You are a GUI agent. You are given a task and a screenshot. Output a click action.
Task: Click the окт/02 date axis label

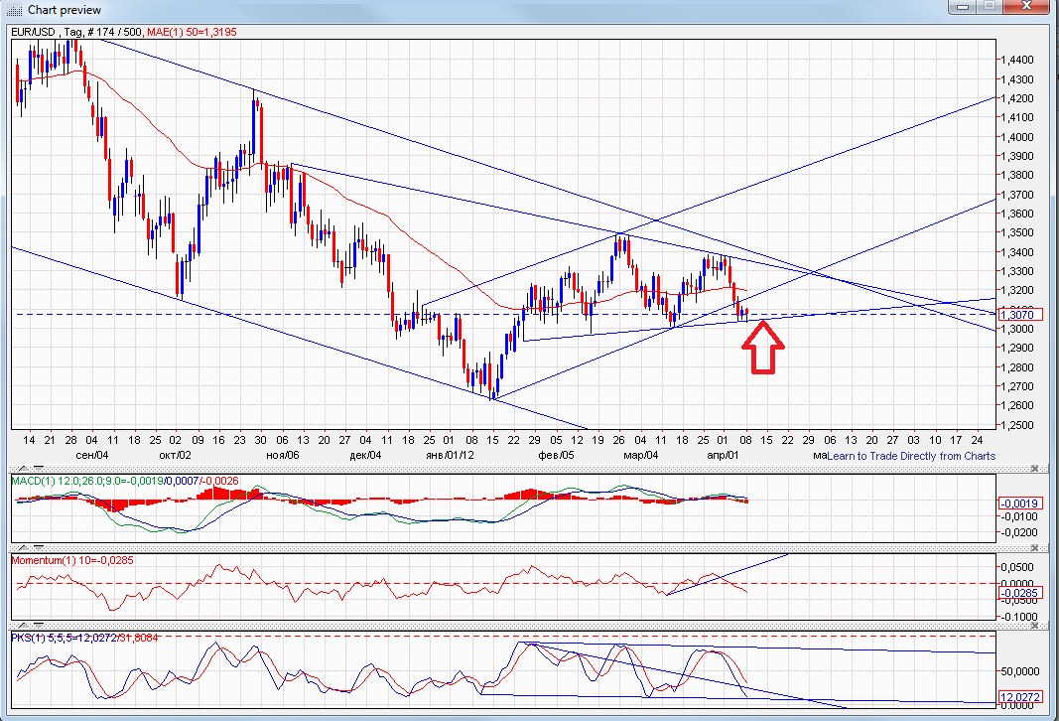175,456
